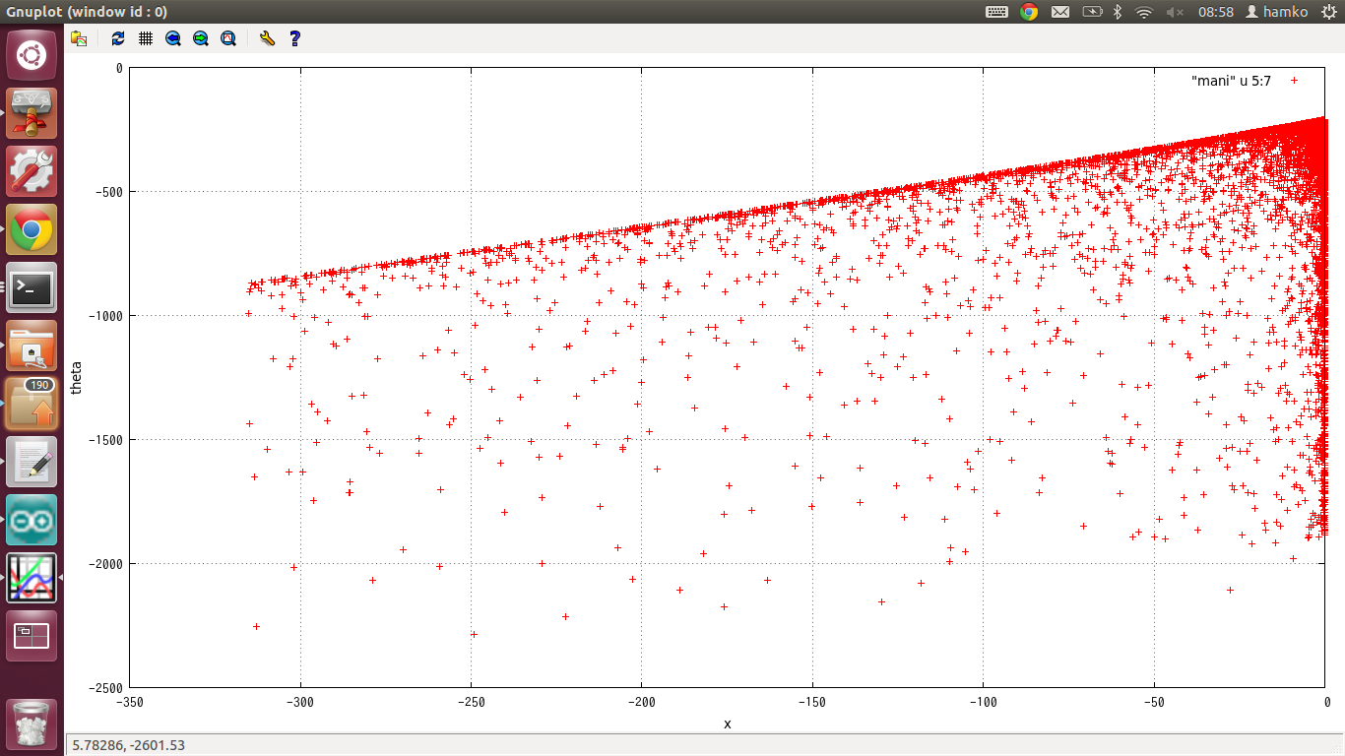This screenshot has width=1345, height=756.
Task: Open the mail indicator menu
Action: click(1060, 12)
